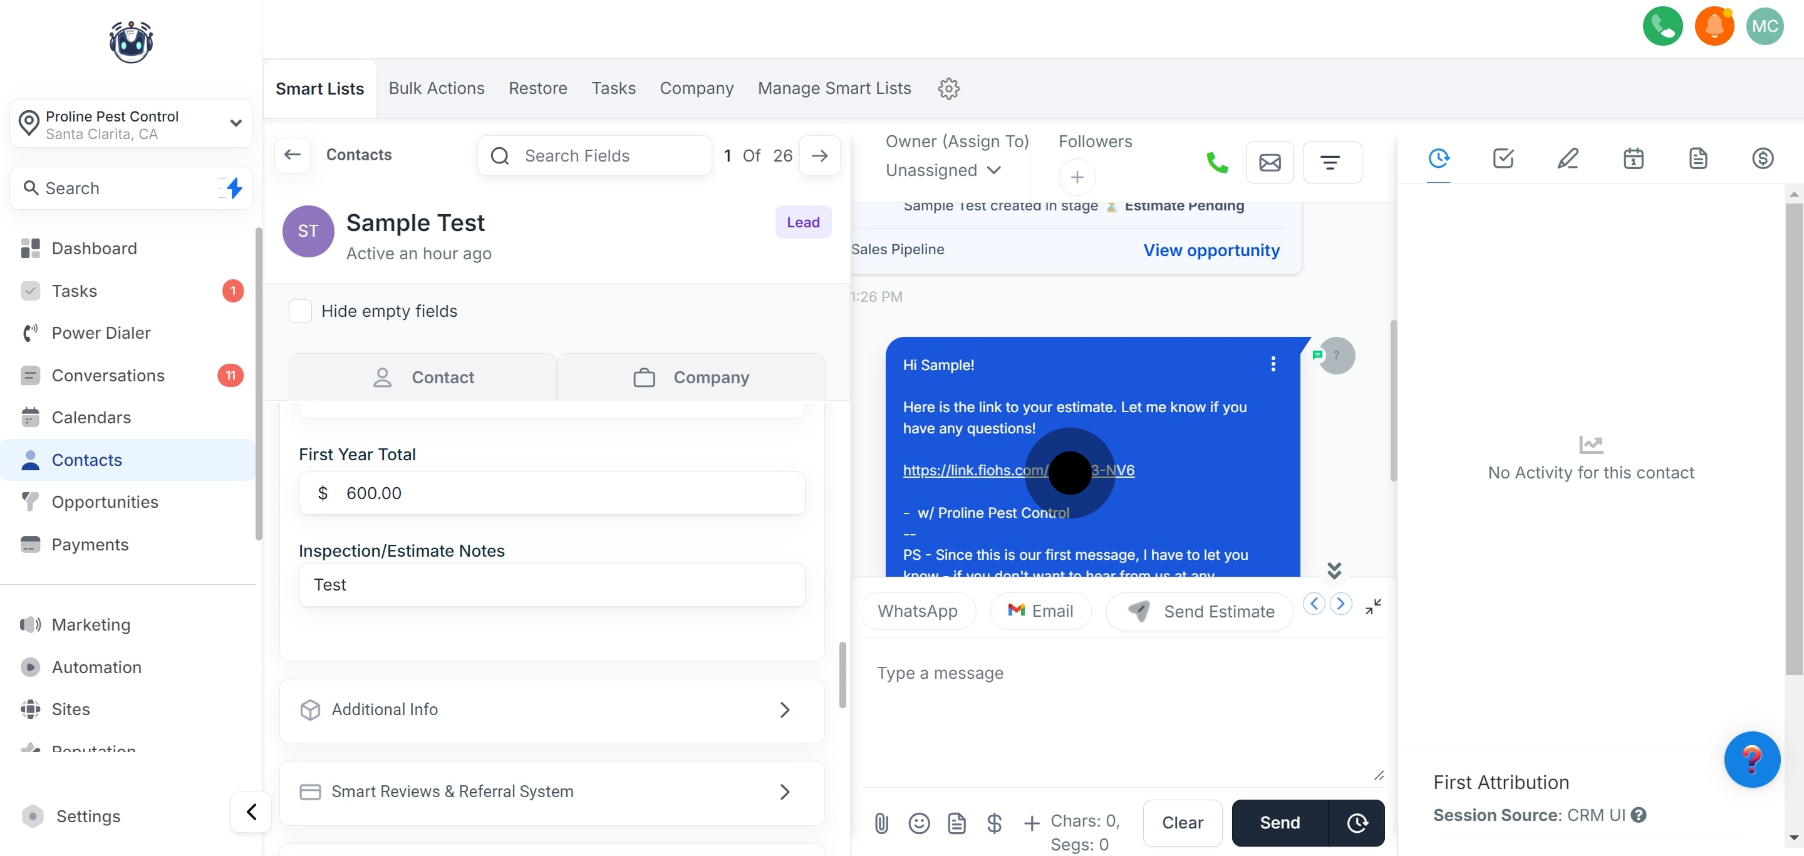Switch to the Bulk Actions tab
This screenshot has height=856, width=1804.
tap(437, 88)
